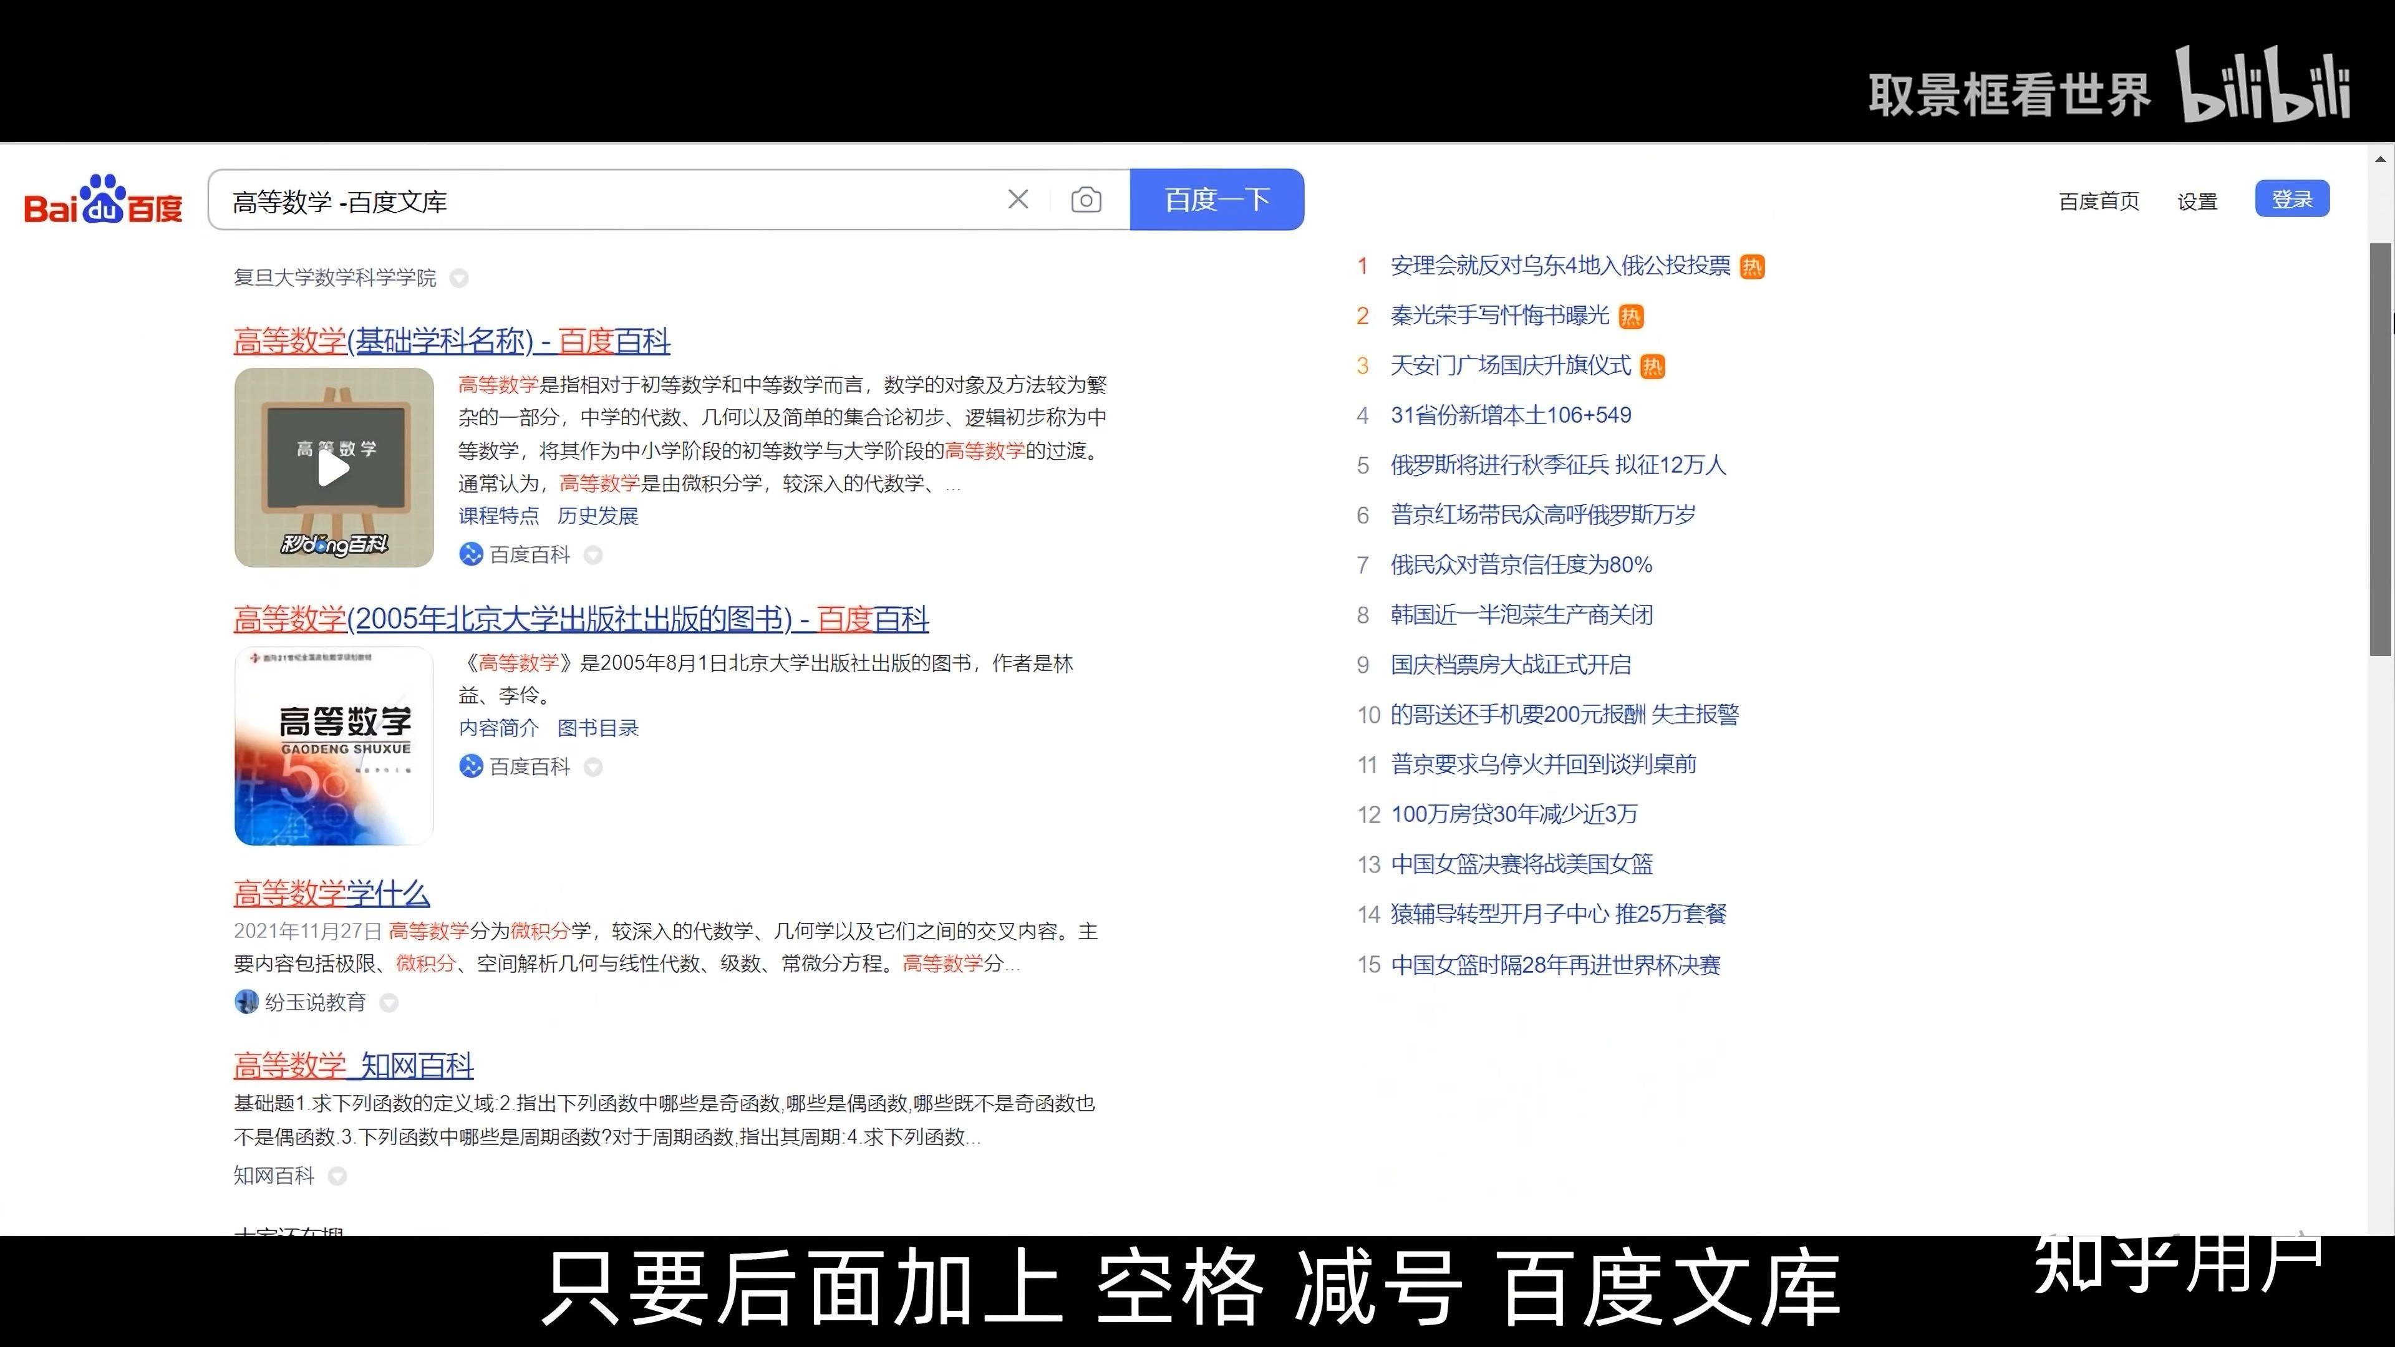Open hot topic 韩国近一半泡菜生产商关闭
The image size is (2395, 1347).
point(1521,614)
